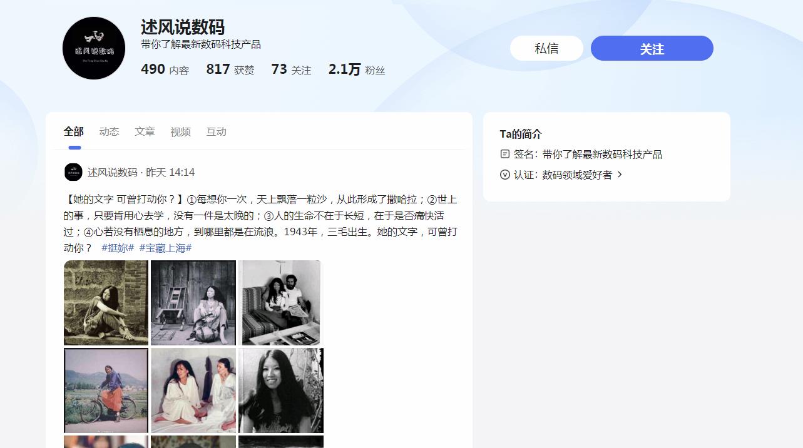The height and width of the screenshot is (448, 803).
Task: Click the post timestamp 昨天 14:14
Action: click(x=170, y=172)
